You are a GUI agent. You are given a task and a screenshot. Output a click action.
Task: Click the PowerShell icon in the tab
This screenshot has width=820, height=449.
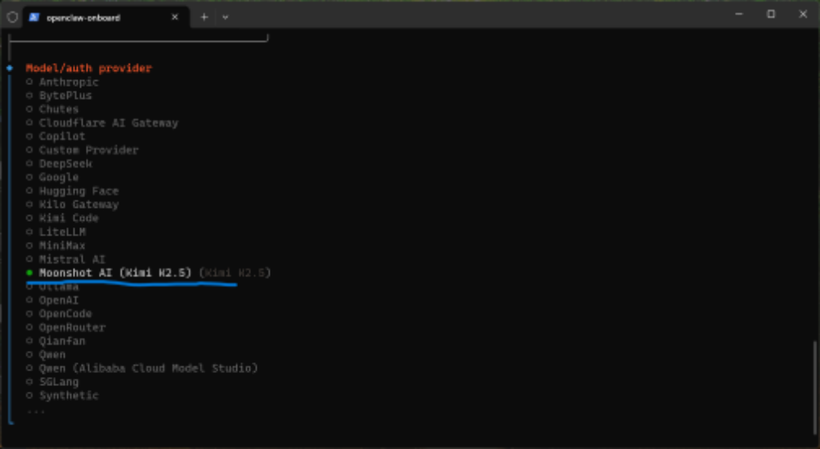tap(34, 16)
